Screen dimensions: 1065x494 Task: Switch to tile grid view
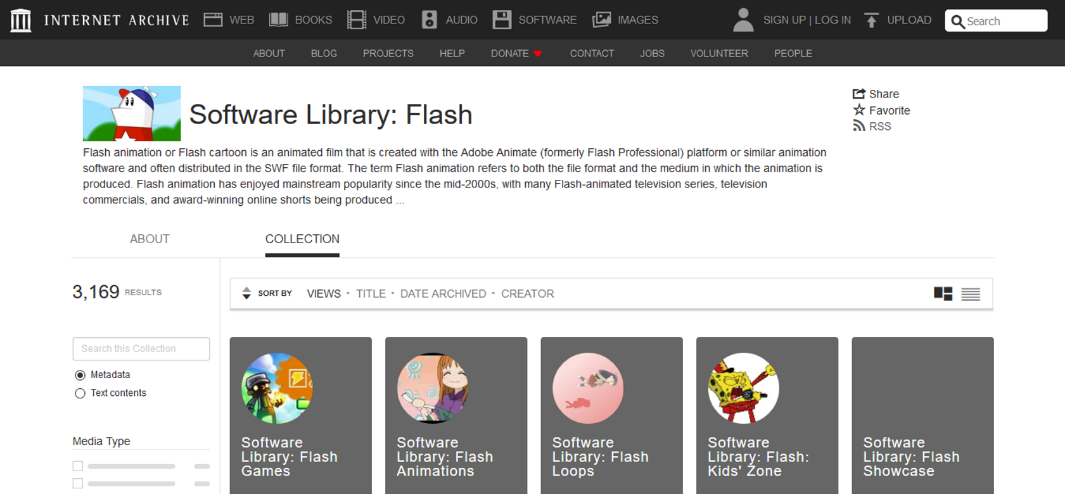[943, 294]
